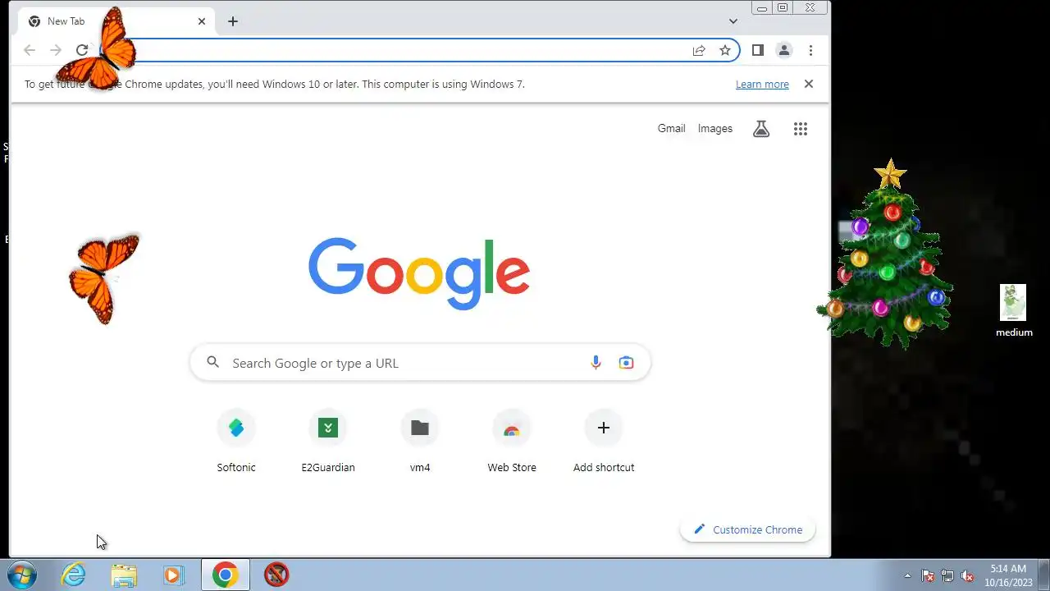Show hidden tray icons arrow
This screenshot has height=591, width=1050.
[907, 575]
